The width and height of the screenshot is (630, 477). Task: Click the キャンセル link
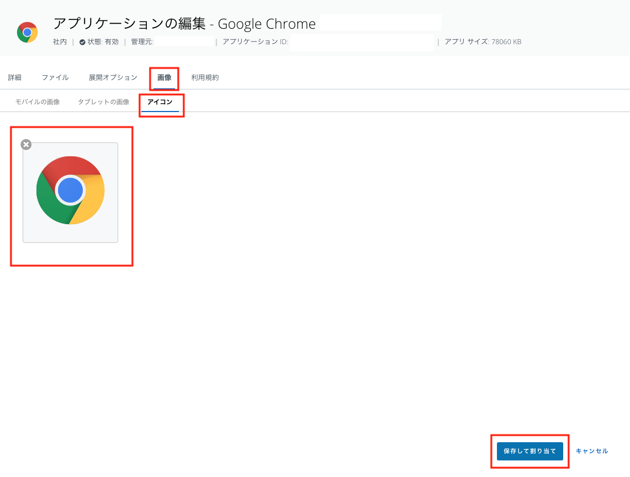click(x=592, y=451)
